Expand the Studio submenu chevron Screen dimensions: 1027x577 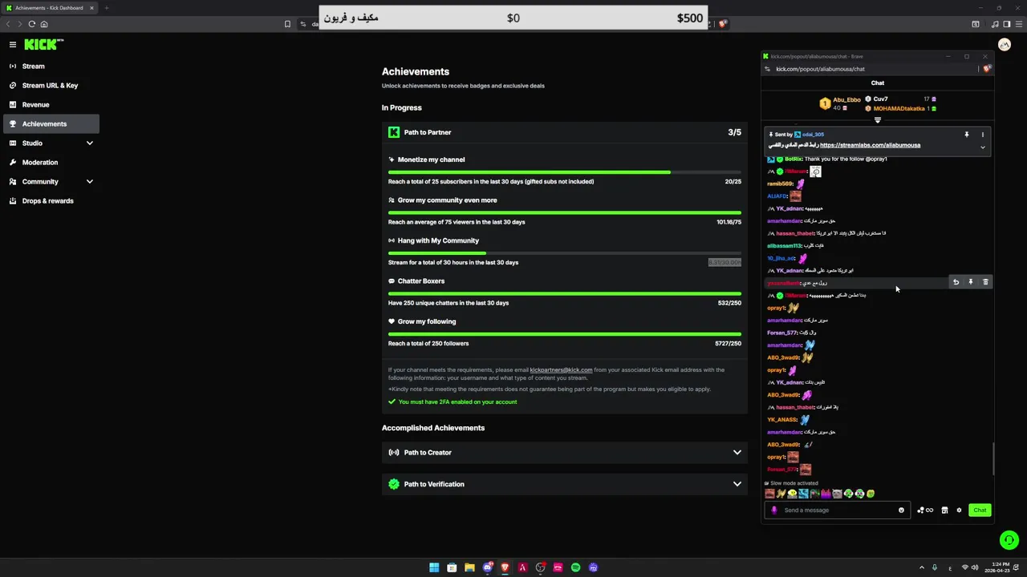click(x=89, y=143)
